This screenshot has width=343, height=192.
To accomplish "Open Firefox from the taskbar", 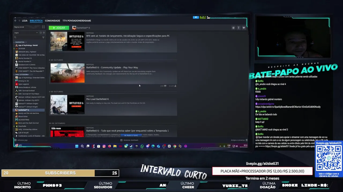I will 110,146.
